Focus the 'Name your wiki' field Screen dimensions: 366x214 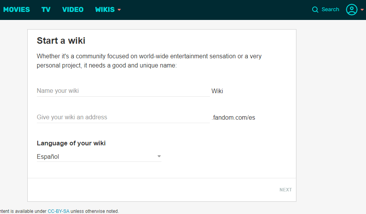123,91
